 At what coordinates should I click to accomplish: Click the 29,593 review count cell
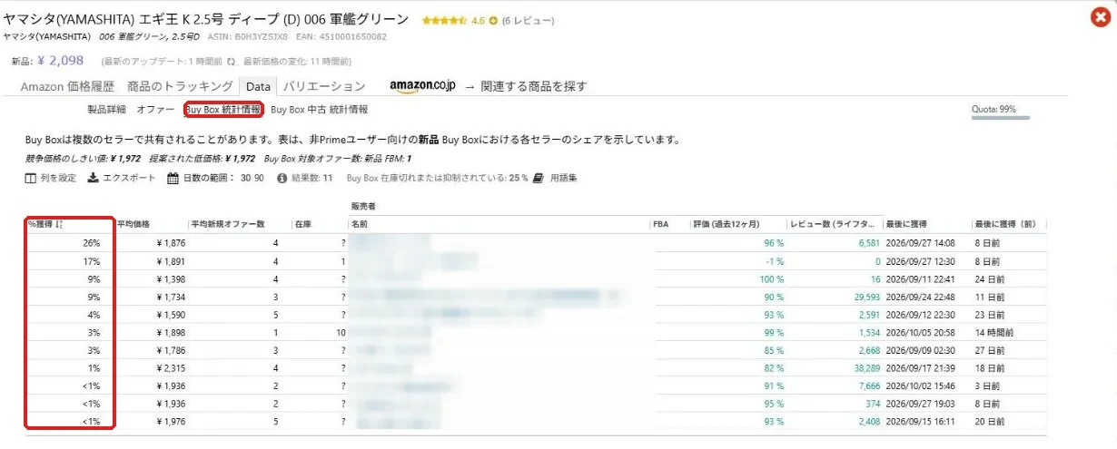click(866, 297)
